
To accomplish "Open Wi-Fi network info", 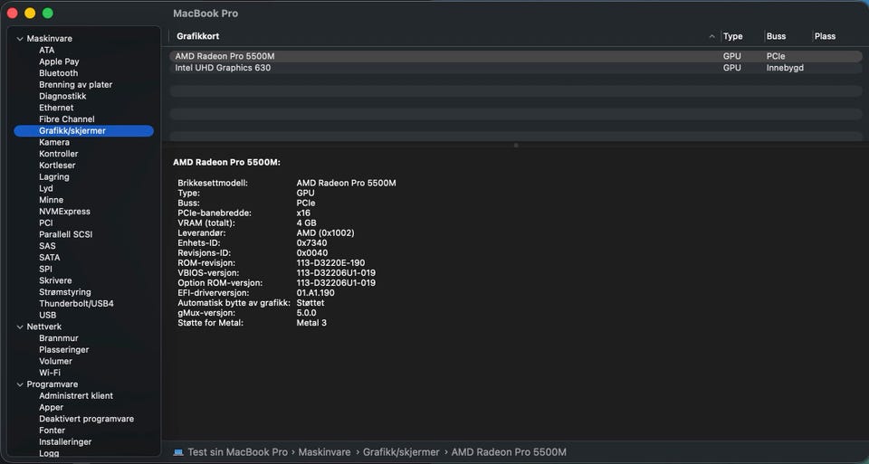I will [x=49, y=373].
